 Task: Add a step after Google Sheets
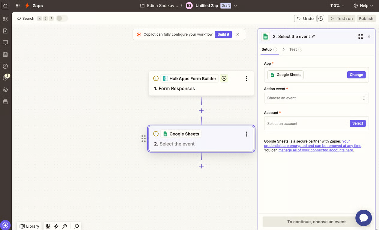[x=201, y=166]
